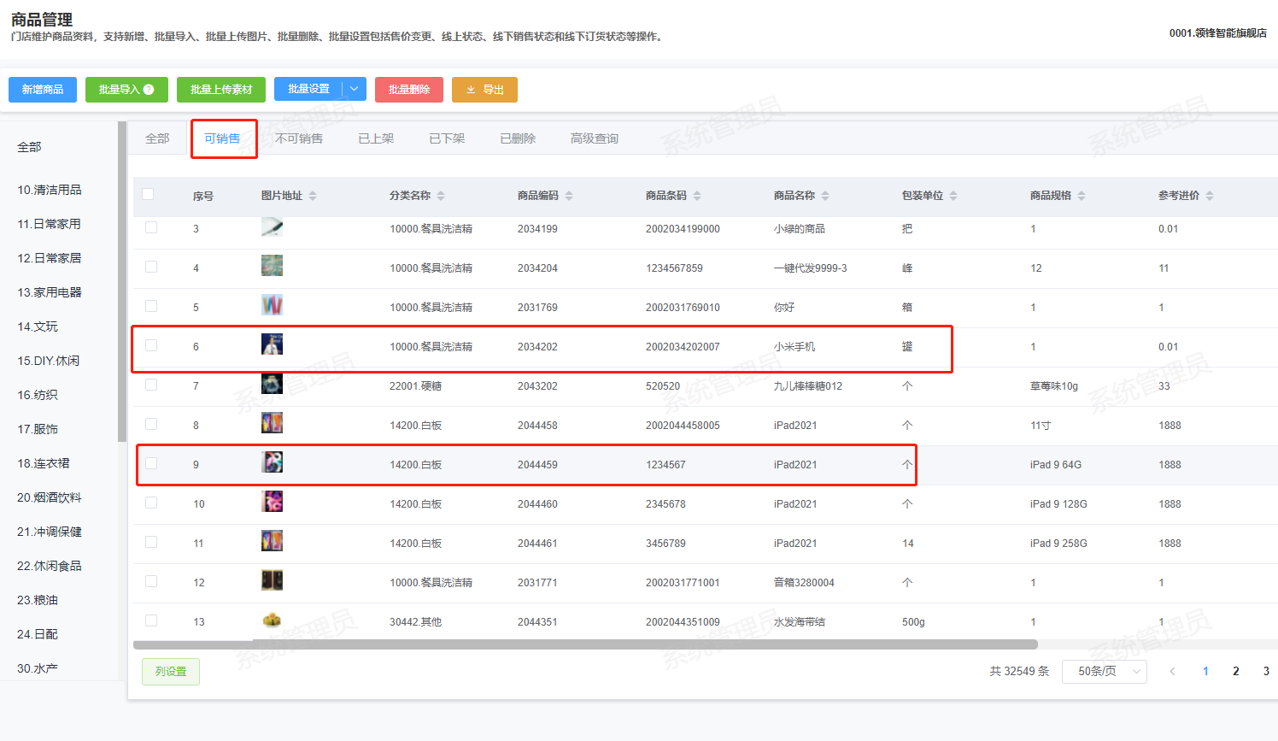This screenshot has width=1278, height=741.
Task: Expand the 批量设置 dropdown arrow
Action: 355,89
